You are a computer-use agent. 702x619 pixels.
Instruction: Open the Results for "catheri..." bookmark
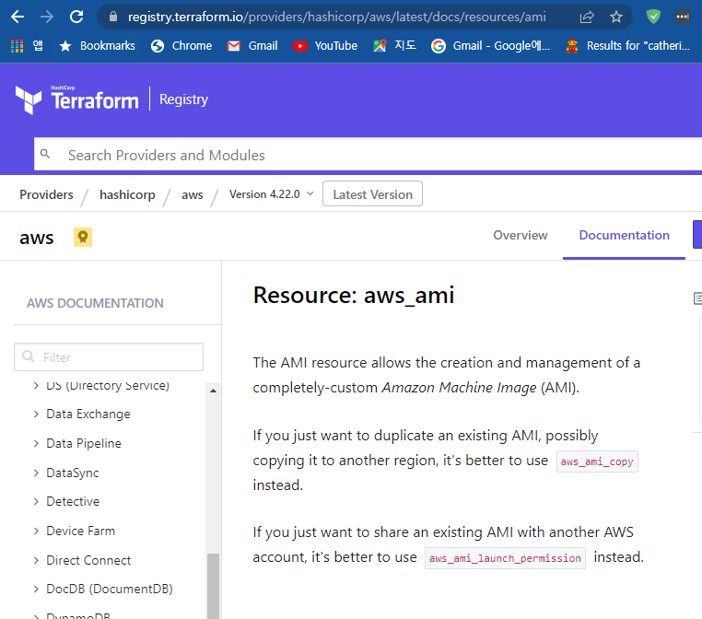pyautogui.click(x=627, y=46)
